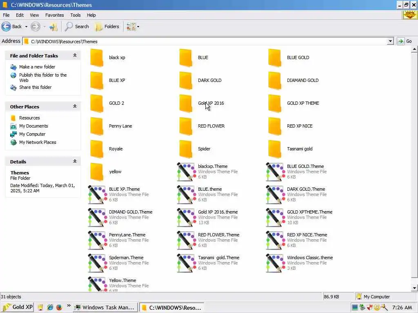Open the Edit menu
The width and height of the screenshot is (418, 313).
20,15
